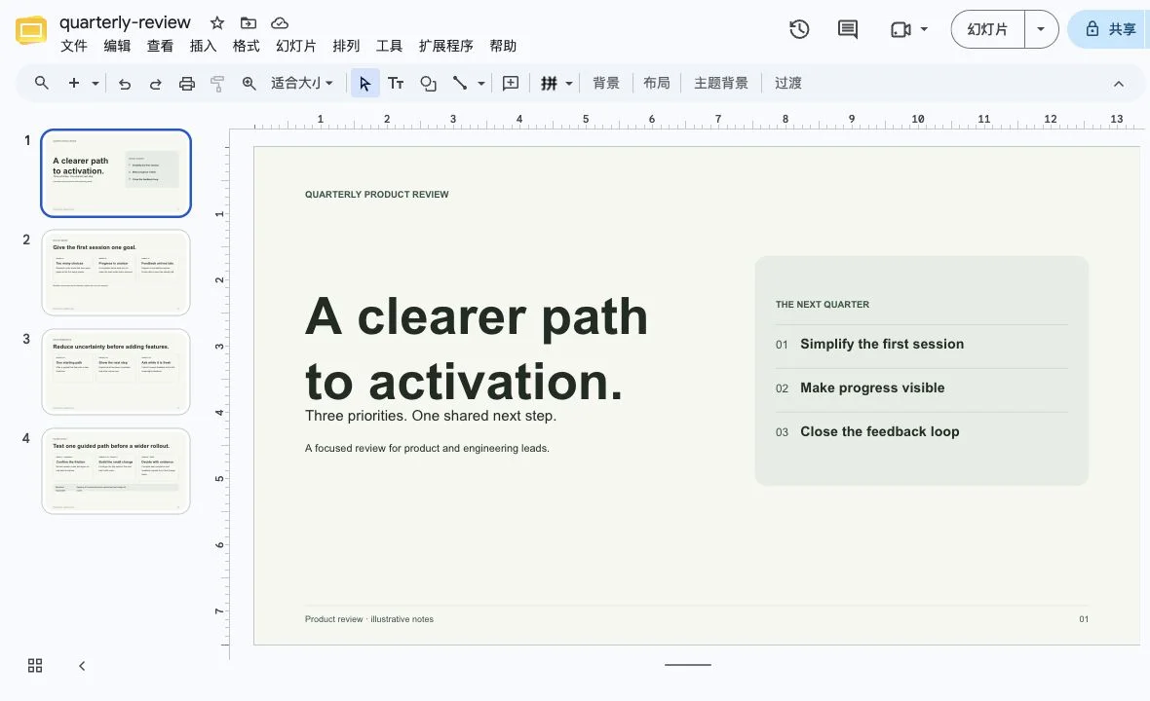Click the search menus magnifier icon
The height and width of the screenshot is (701, 1150).
[42, 83]
